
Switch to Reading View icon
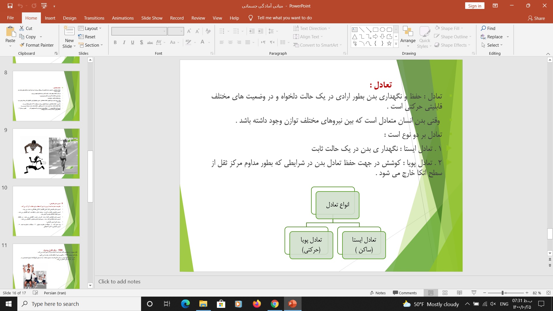coord(459,293)
